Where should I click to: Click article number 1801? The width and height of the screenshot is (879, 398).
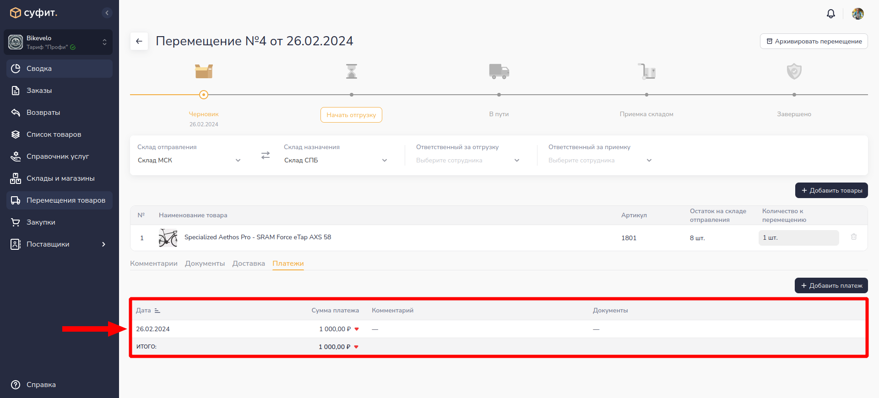click(629, 238)
